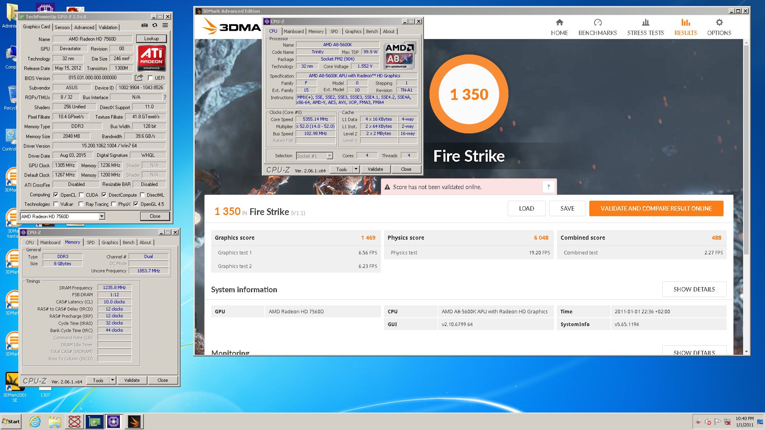Open the GPU selector dropdown in GPU-Z
The height and width of the screenshot is (430, 765).
(102, 216)
